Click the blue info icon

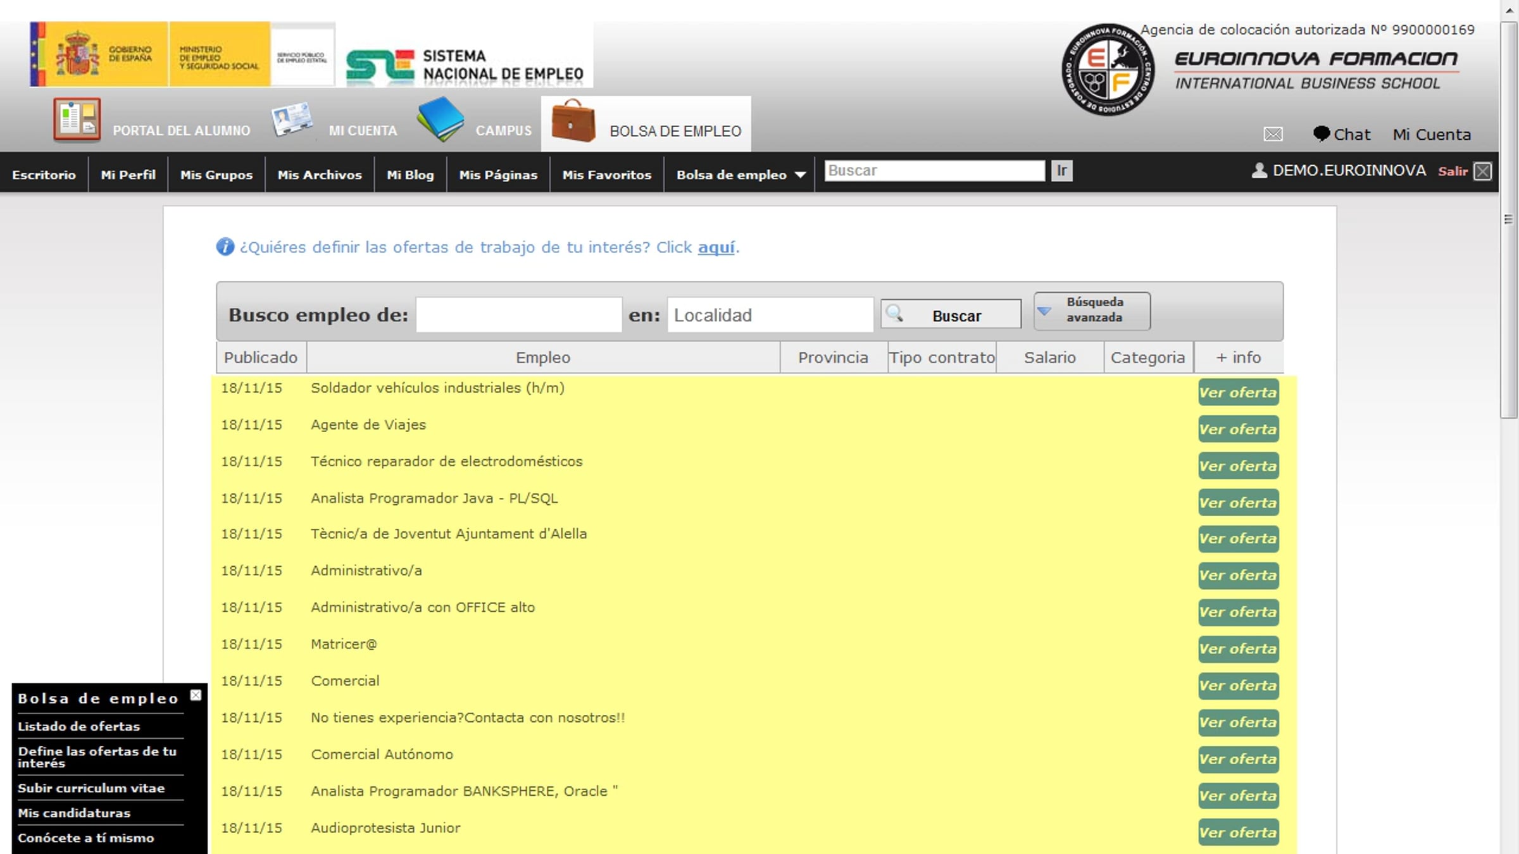click(225, 247)
